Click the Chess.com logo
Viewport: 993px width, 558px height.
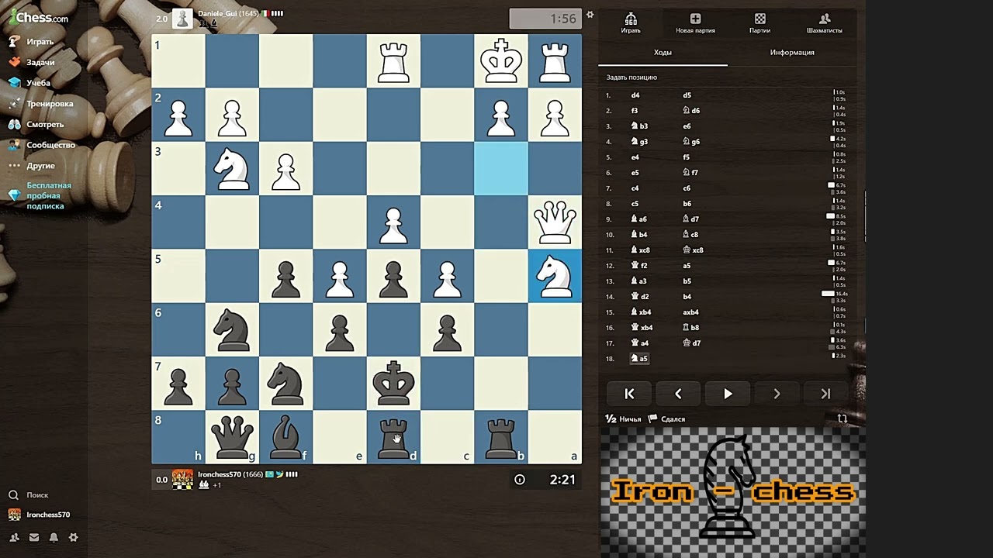(x=39, y=16)
